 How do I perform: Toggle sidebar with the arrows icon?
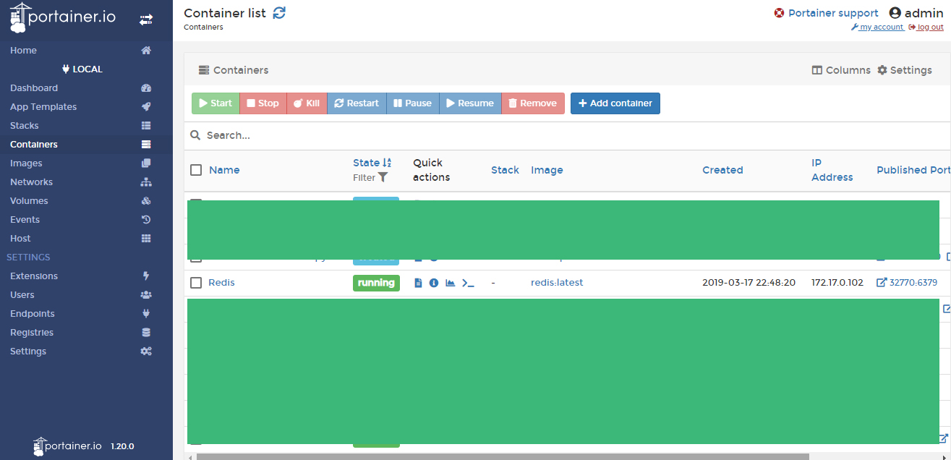point(146,20)
